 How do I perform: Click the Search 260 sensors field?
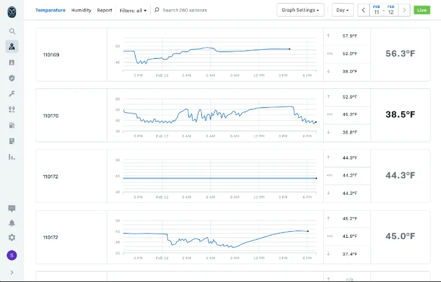coord(185,10)
